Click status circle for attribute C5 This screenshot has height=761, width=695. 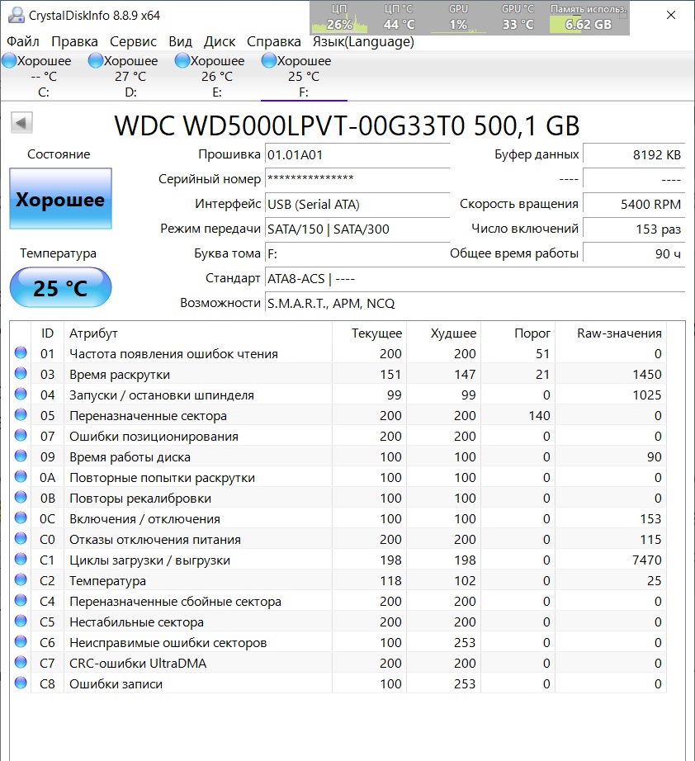tap(21, 621)
